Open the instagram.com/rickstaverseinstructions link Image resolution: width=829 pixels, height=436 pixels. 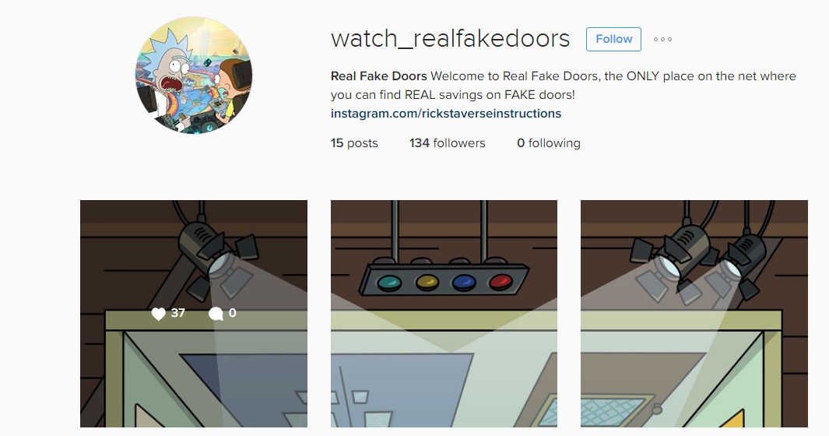click(446, 113)
